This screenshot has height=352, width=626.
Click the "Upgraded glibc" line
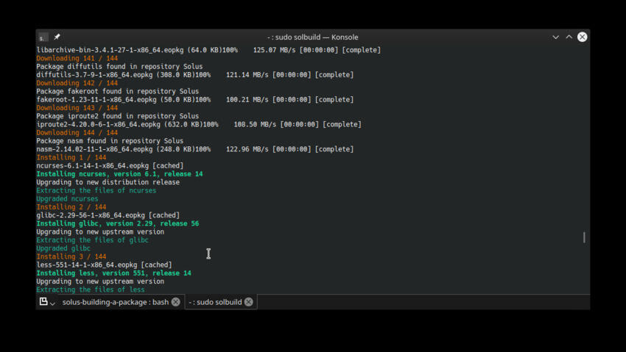pos(63,248)
